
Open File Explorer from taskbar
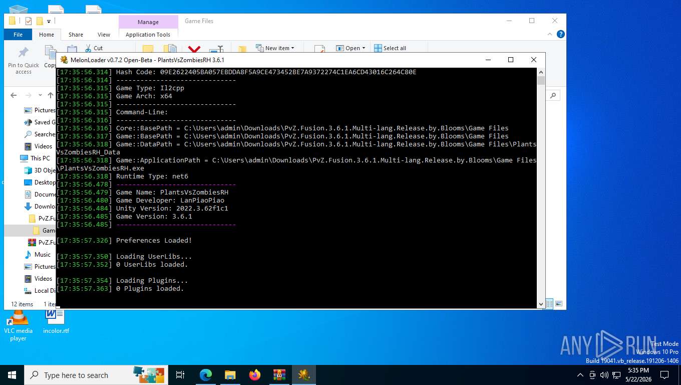click(230, 375)
